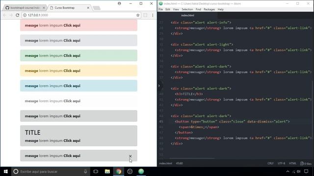Screen dimensions: 314x176
Task: Click 'Click aqui' link in pink alert
Action: tap(72, 25)
